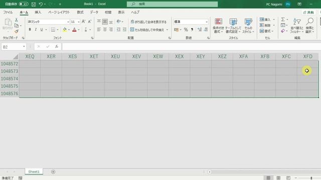
Task: Click the Copy icon in clipboard group
Action: pos(17,25)
